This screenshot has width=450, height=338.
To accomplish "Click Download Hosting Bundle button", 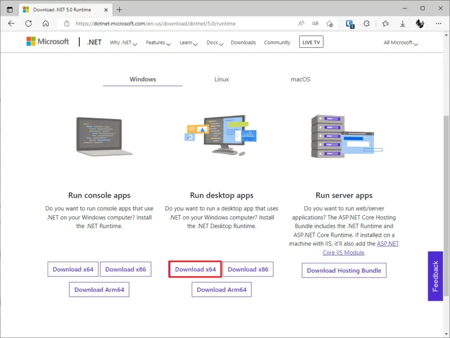I will coord(344,271).
